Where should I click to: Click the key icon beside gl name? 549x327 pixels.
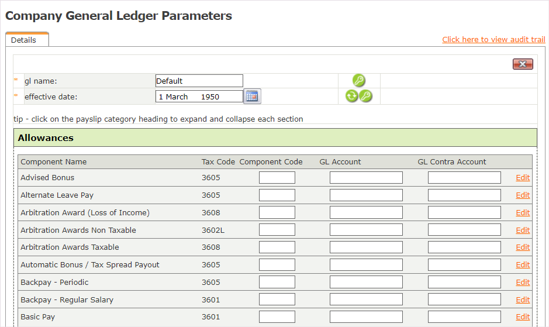359,81
